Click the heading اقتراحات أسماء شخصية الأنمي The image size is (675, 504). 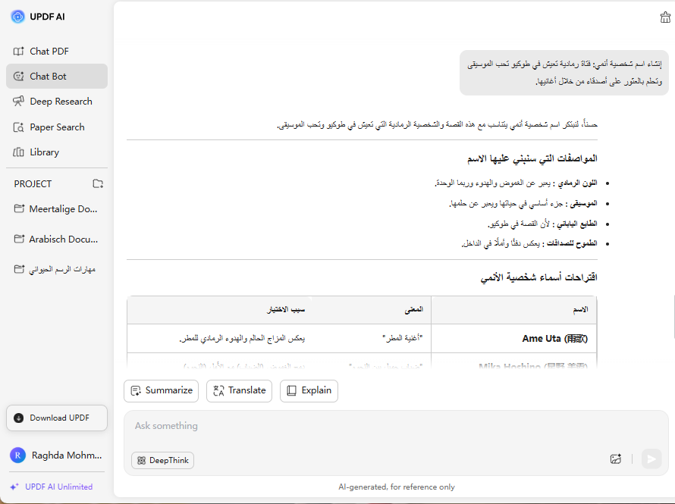coord(539,277)
